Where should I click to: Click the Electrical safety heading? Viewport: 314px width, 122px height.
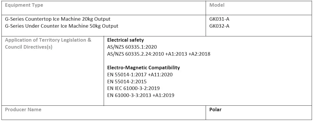[x=125, y=40]
